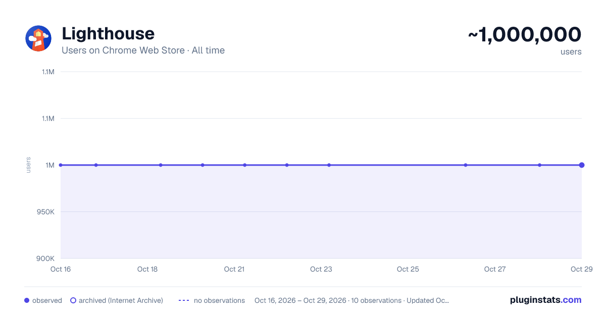The height and width of the screenshot is (318, 606).
Task: Click 'Users on Chrome Web Store · All time' subtitle
Action: point(143,50)
